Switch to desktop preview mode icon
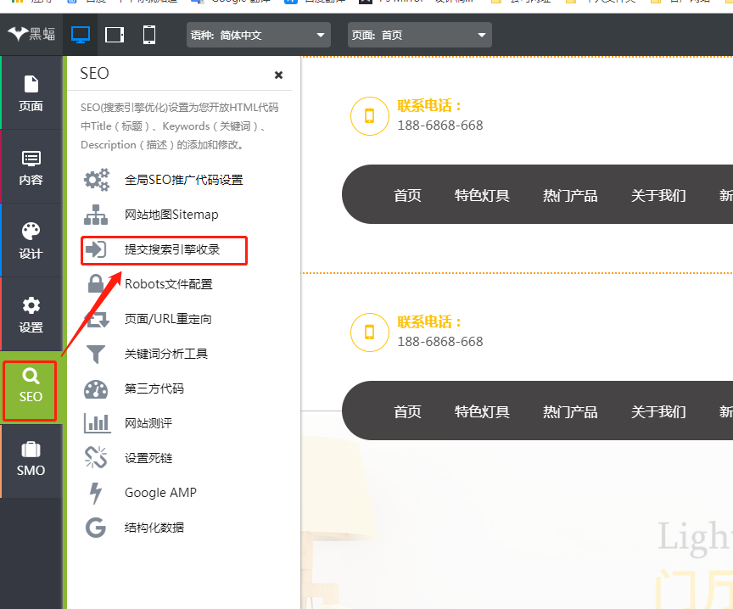The height and width of the screenshot is (609, 733). click(81, 35)
